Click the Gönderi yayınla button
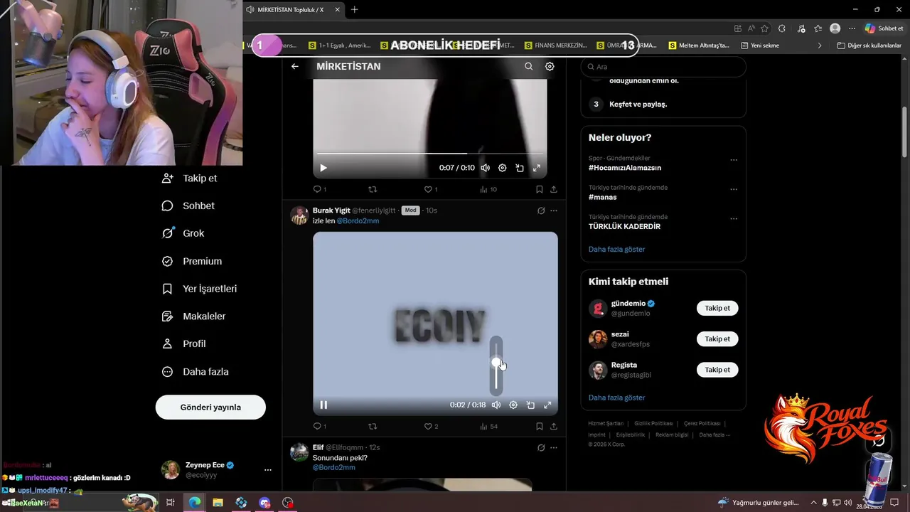 coord(210,407)
